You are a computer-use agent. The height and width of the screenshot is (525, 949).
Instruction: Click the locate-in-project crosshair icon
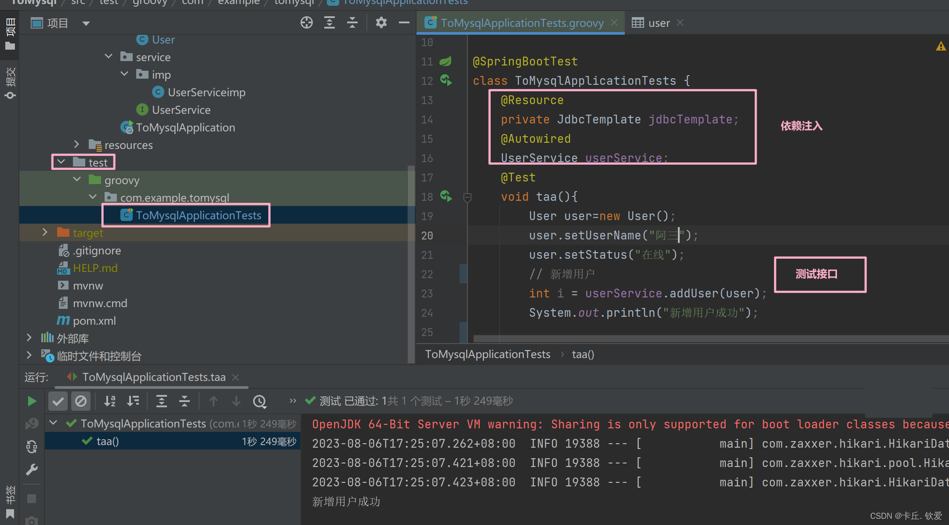[306, 22]
